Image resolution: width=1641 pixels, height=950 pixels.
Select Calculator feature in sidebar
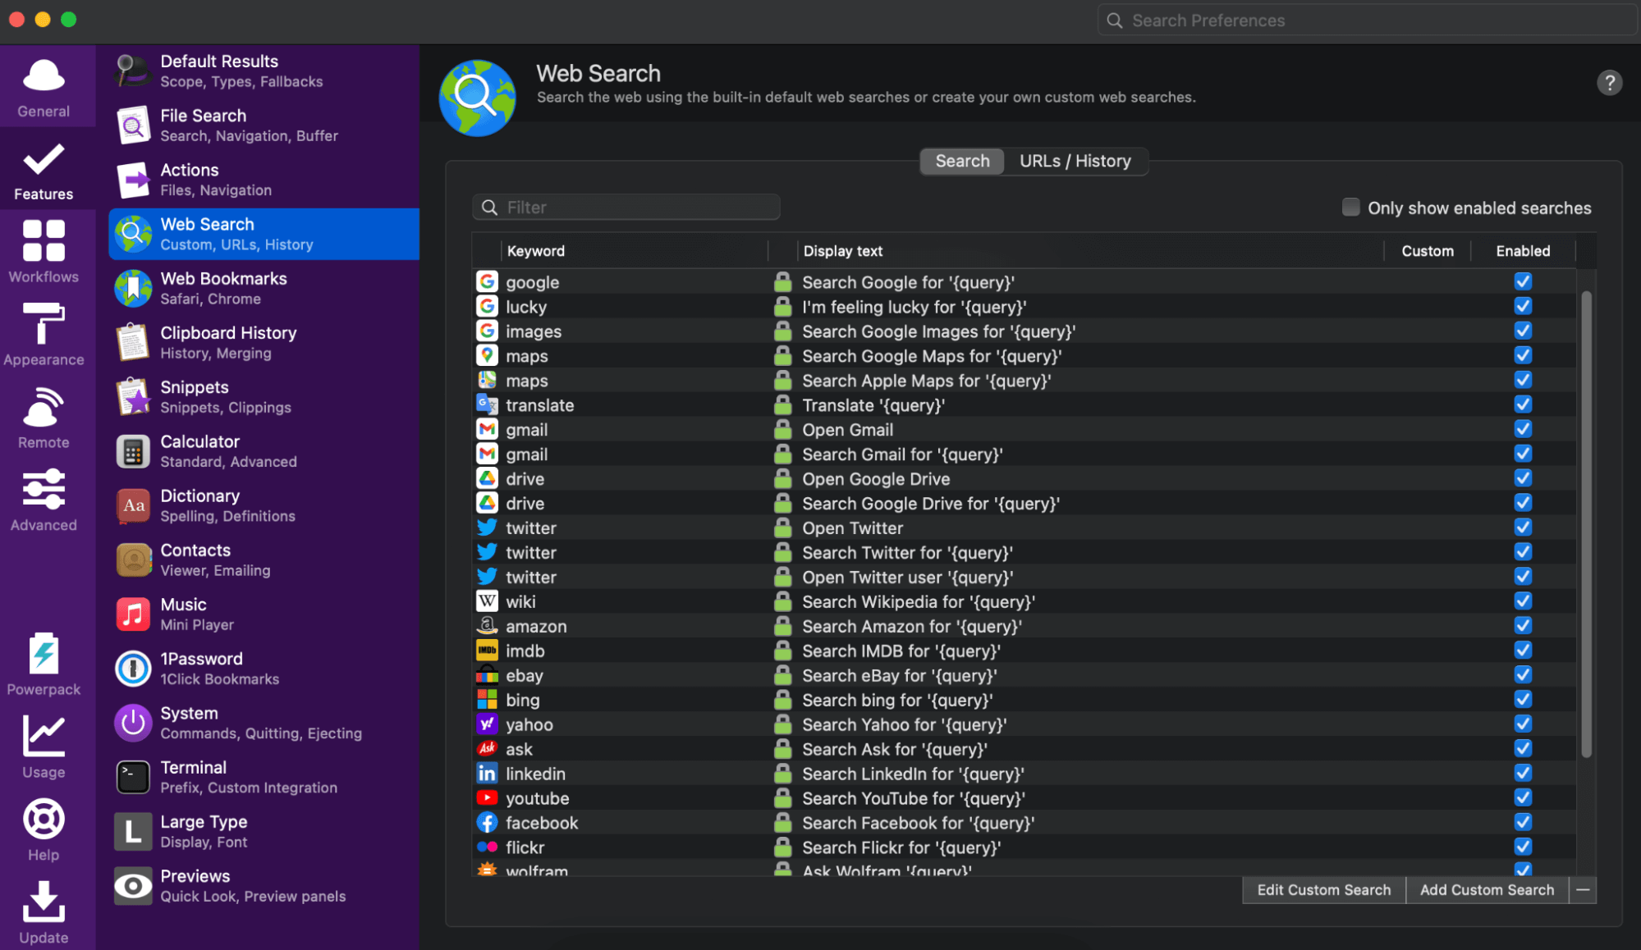264,451
